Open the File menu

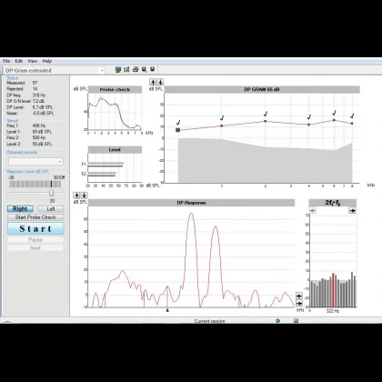click(6, 61)
